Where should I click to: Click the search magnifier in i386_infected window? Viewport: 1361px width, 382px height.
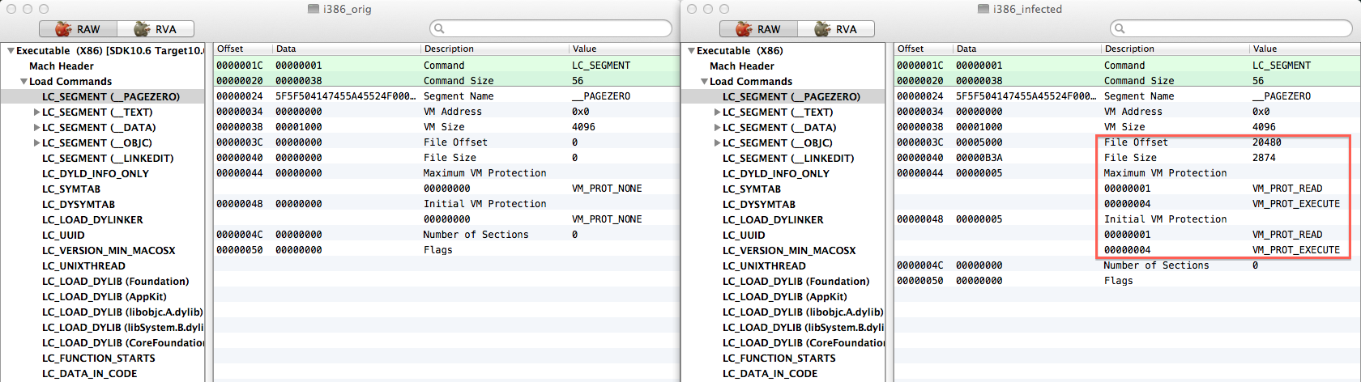pyautogui.click(x=1120, y=28)
